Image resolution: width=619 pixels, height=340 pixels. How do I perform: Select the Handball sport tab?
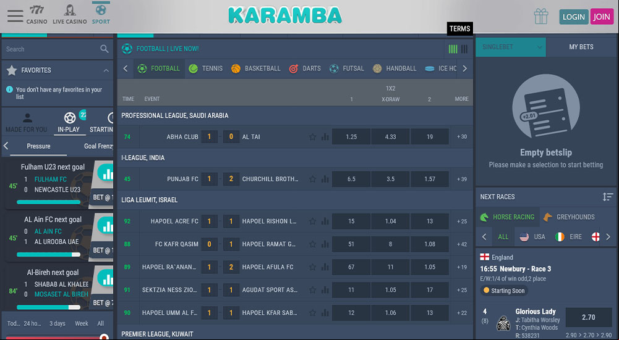[395, 68]
